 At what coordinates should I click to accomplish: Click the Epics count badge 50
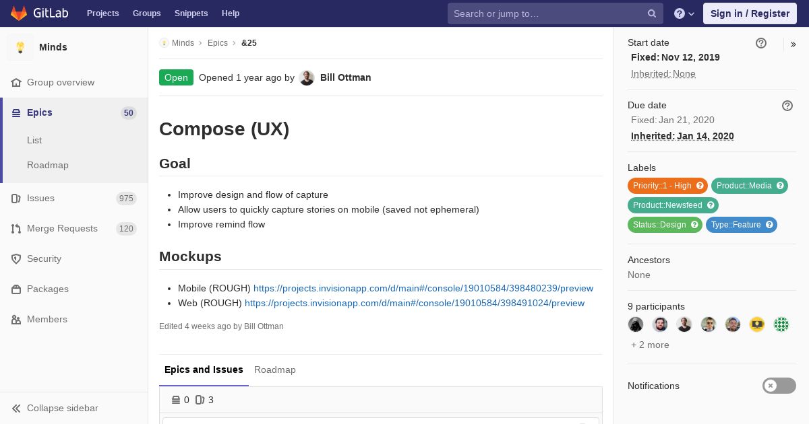pos(129,113)
